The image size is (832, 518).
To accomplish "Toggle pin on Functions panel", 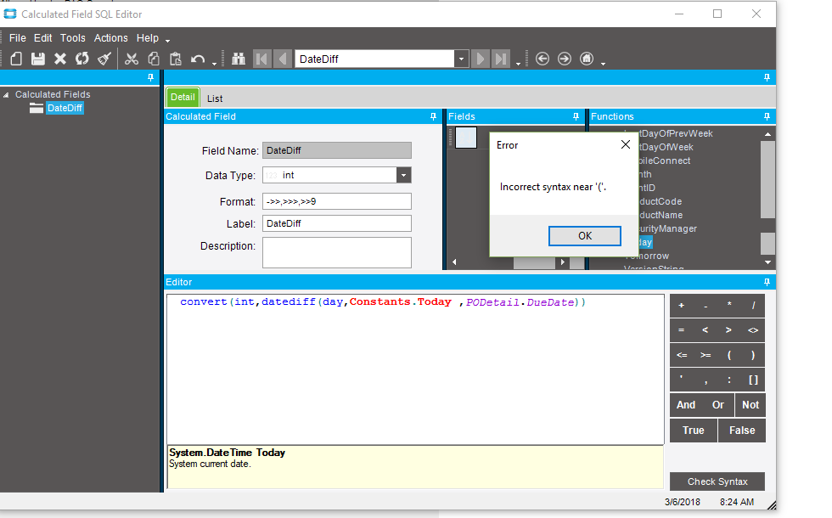I will (767, 116).
